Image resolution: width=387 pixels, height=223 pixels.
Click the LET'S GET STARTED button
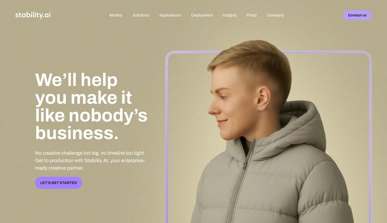coord(59,183)
